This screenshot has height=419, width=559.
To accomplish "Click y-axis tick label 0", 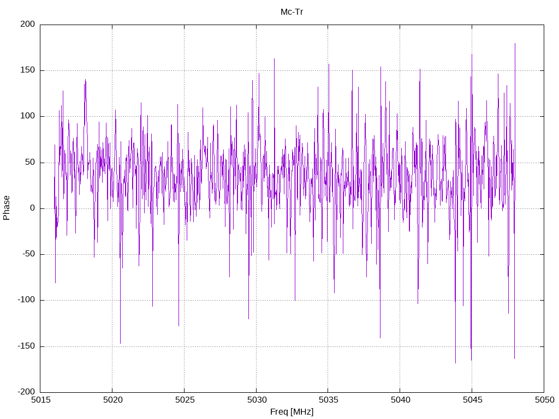I will [33, 208].
